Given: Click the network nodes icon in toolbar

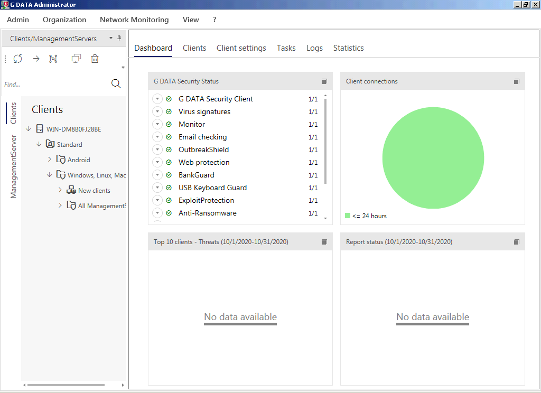Looking at the screenshot, I should click(53, 59).
